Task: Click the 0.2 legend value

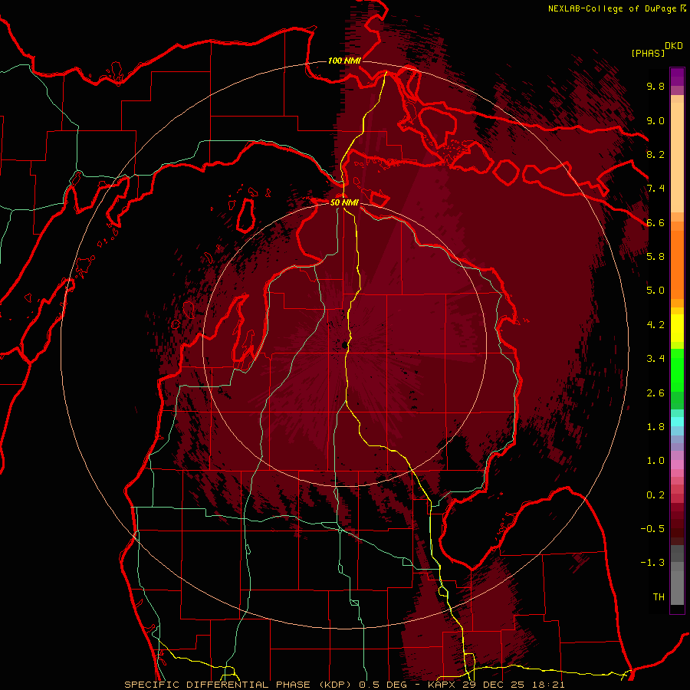Action: click(655, 495)
